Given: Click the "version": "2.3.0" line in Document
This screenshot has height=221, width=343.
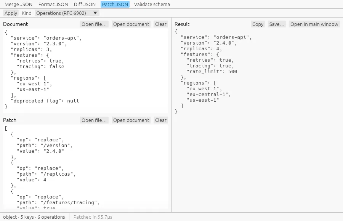Looking at the screenshot, I should pos(39,44).
